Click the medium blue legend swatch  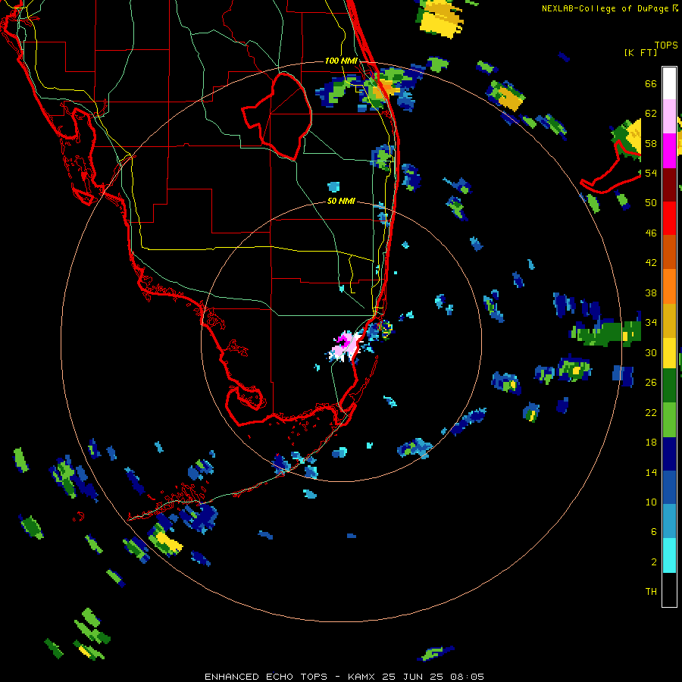(x=669, y=488)
